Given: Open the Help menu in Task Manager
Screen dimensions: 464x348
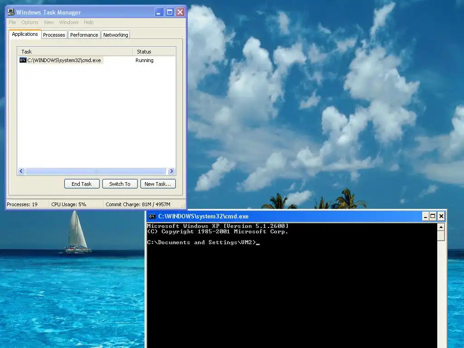Looking at the screenshot, I should (88, 22).
